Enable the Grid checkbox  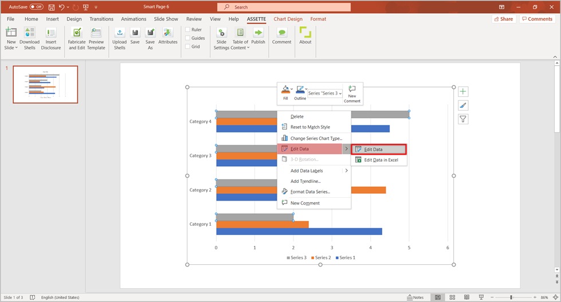(x=187, y=46)
